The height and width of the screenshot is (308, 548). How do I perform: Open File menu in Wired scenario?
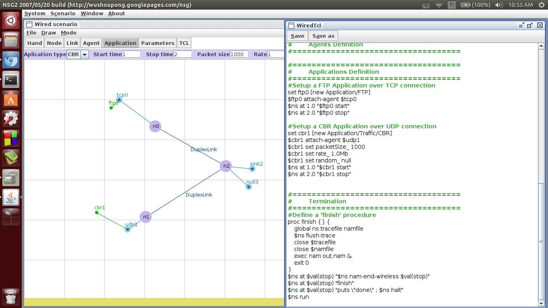click(x=31, y=33)
